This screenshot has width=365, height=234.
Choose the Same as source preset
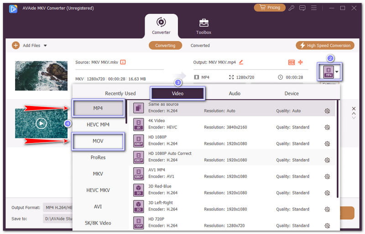(x=232, y=108)
